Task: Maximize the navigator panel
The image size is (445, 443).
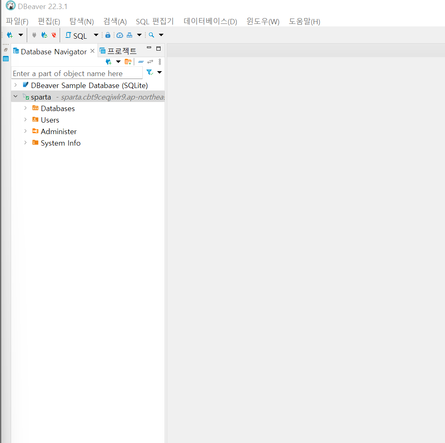Action: coord(158,49)
